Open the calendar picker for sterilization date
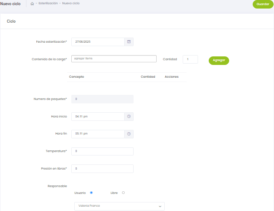274x211 pixels. [x=129, y=42]
